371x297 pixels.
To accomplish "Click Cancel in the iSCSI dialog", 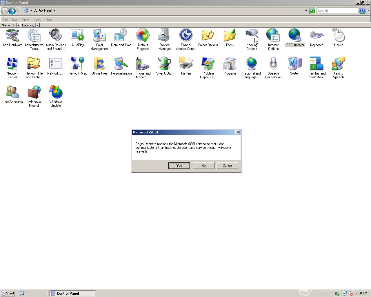I will pyautogui.click(x=227, y=166).
